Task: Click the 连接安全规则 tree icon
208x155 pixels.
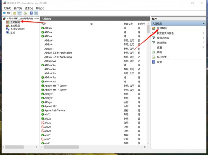Action: pos(8,29)
